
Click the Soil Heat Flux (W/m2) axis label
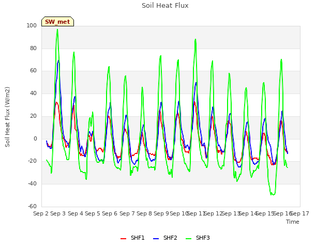coord(7,117)
